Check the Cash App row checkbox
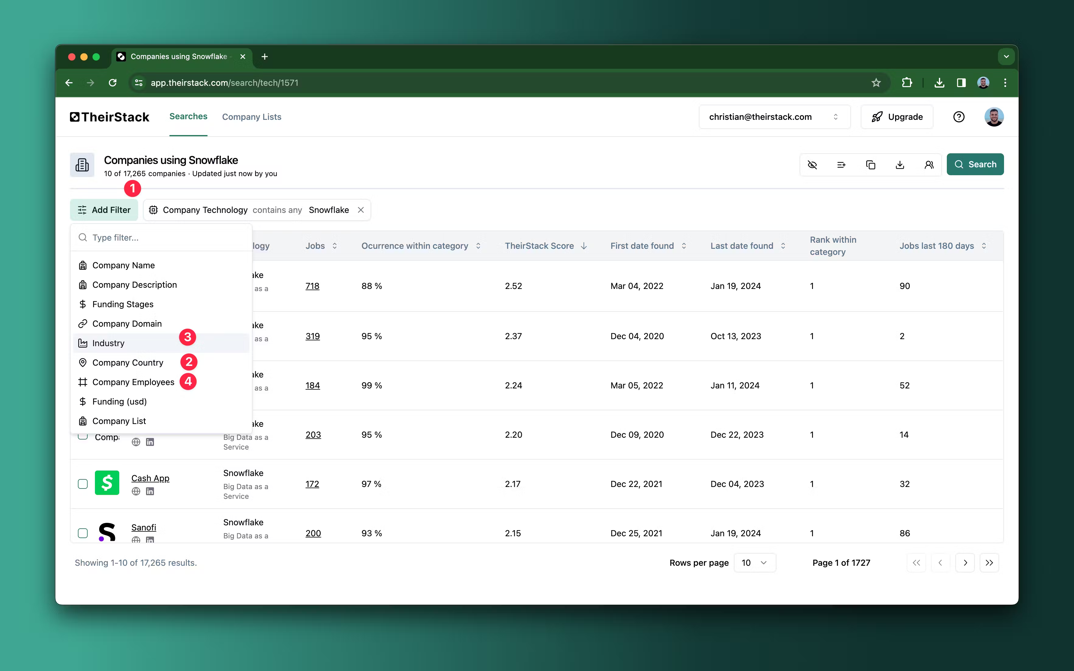 [x=82, y=484]
